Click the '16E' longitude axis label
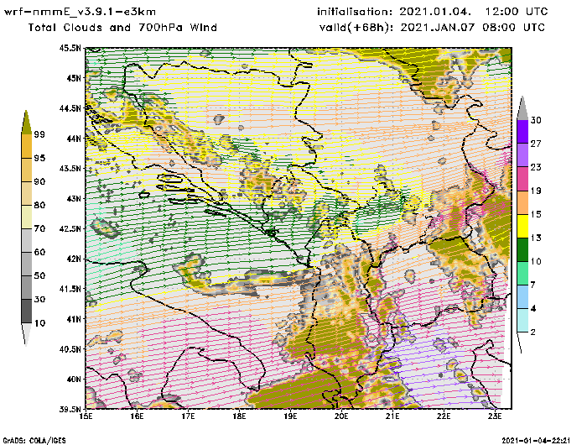587x445 pixels. [137, 416]
